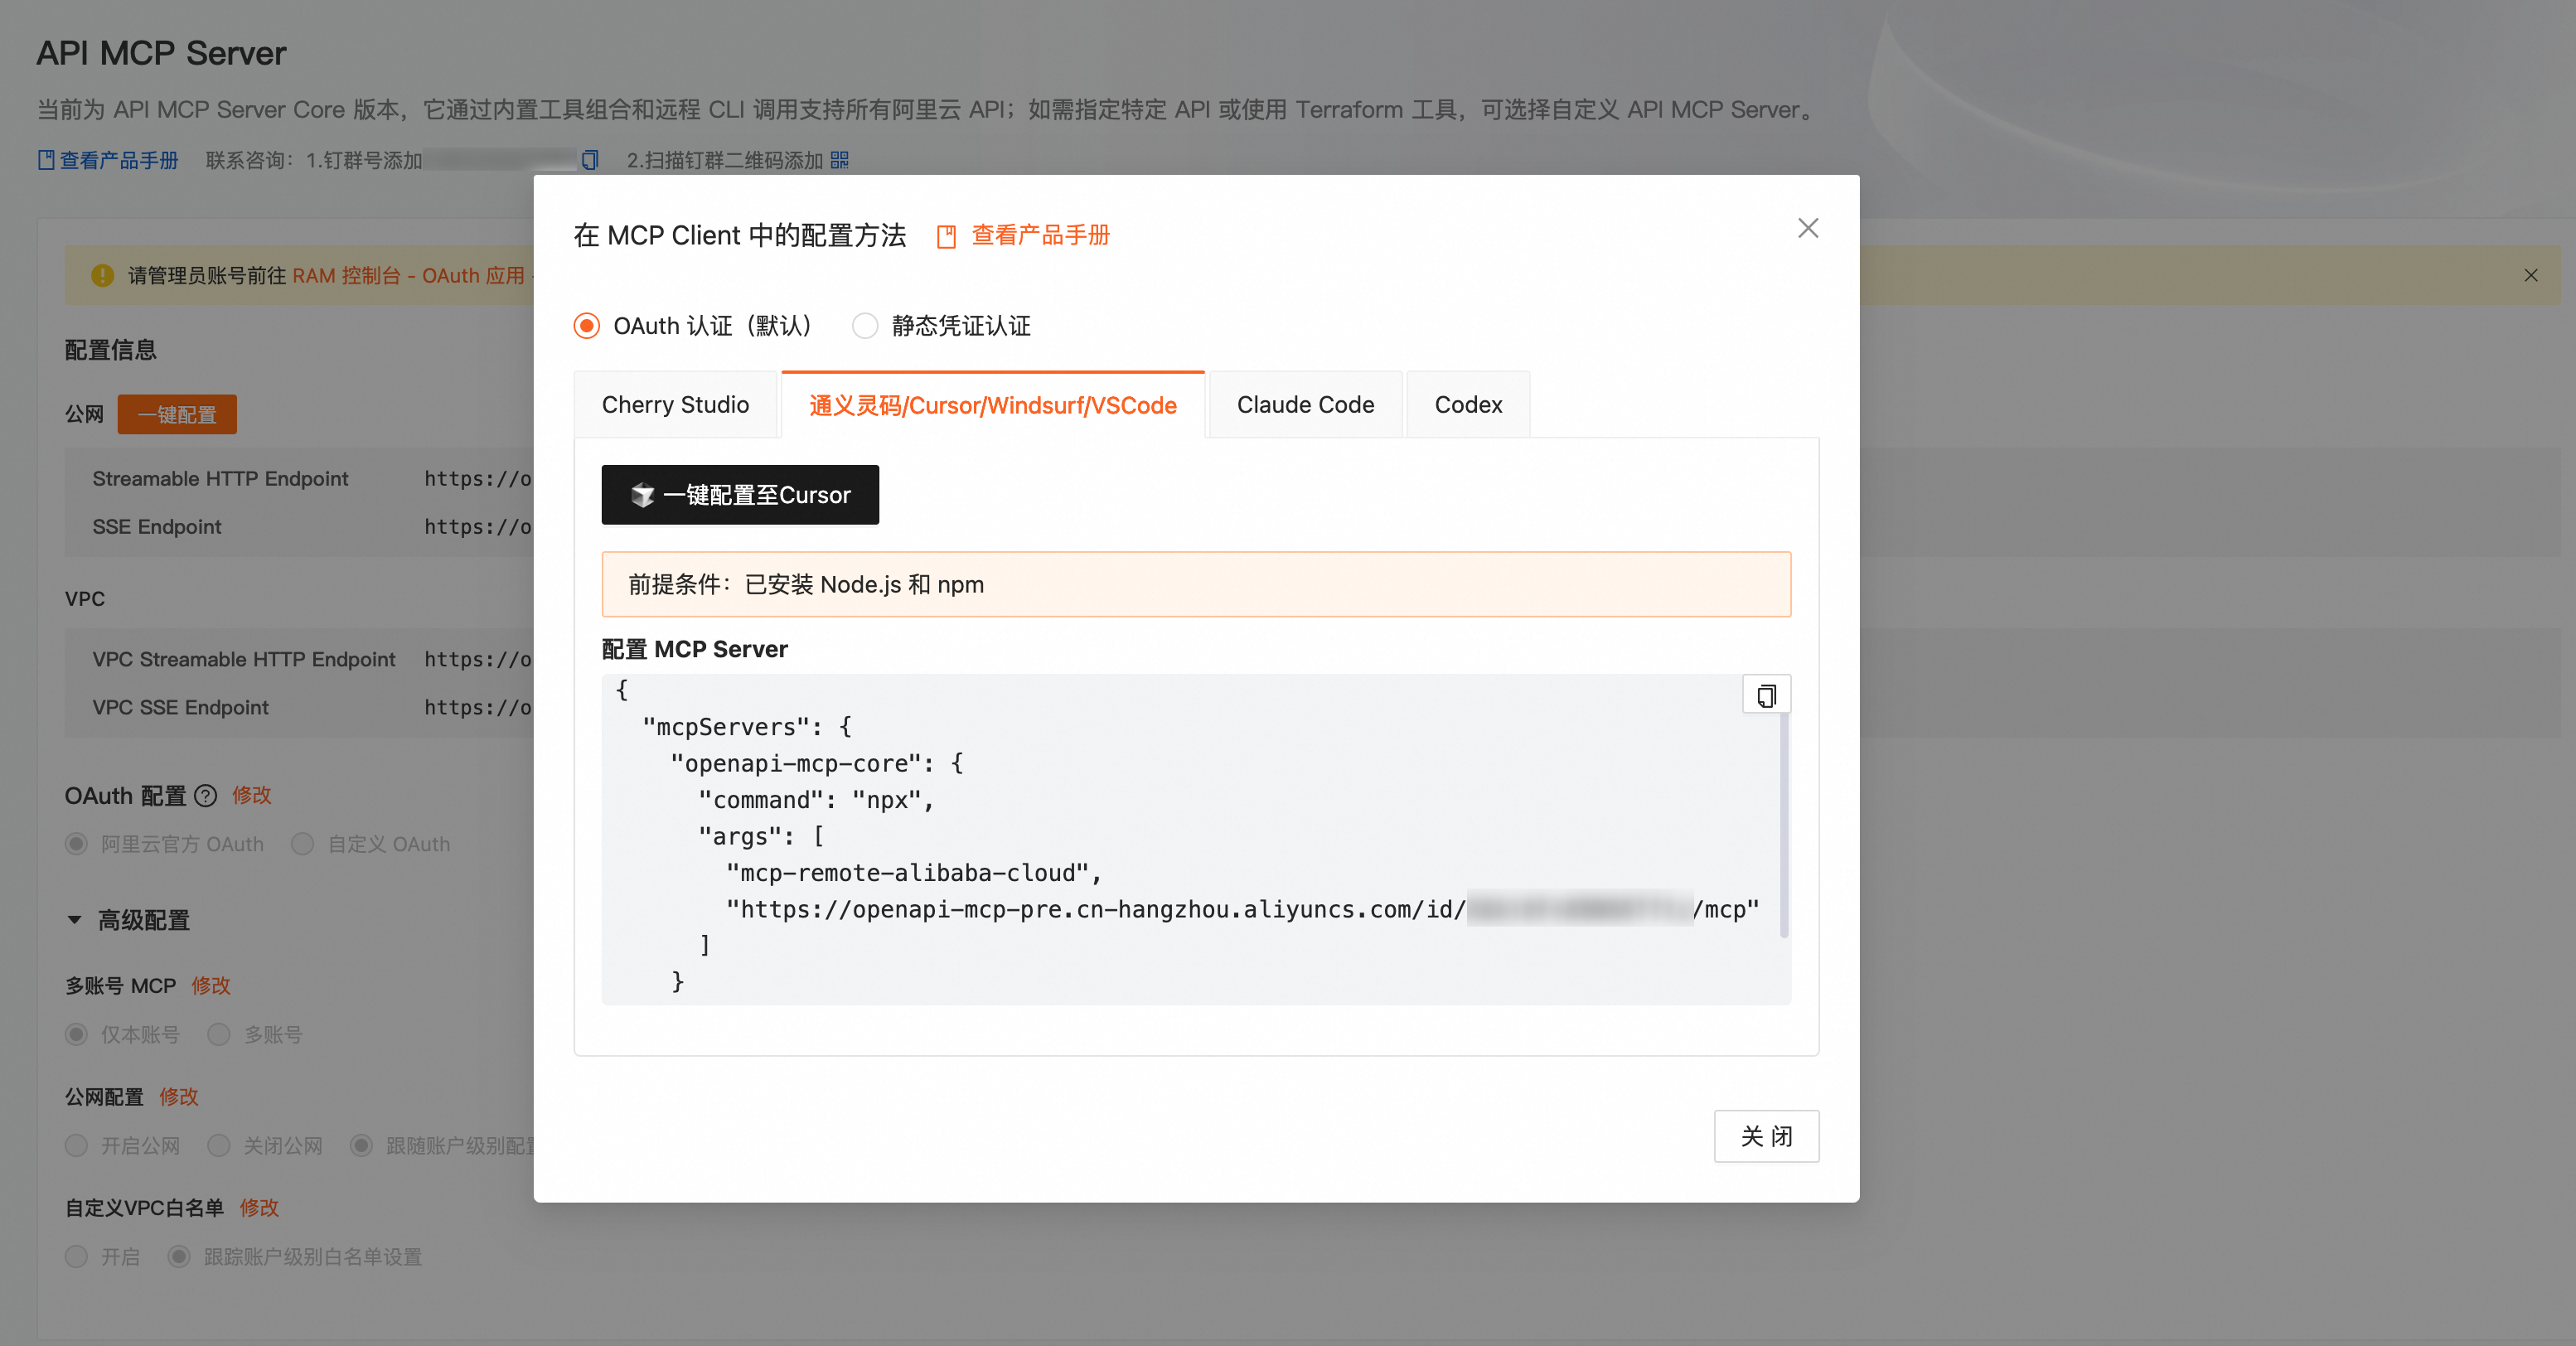Click the VPC SSE Endpoint label
The width and height of the screenshot is (2576, 1346).
point(181,708)
